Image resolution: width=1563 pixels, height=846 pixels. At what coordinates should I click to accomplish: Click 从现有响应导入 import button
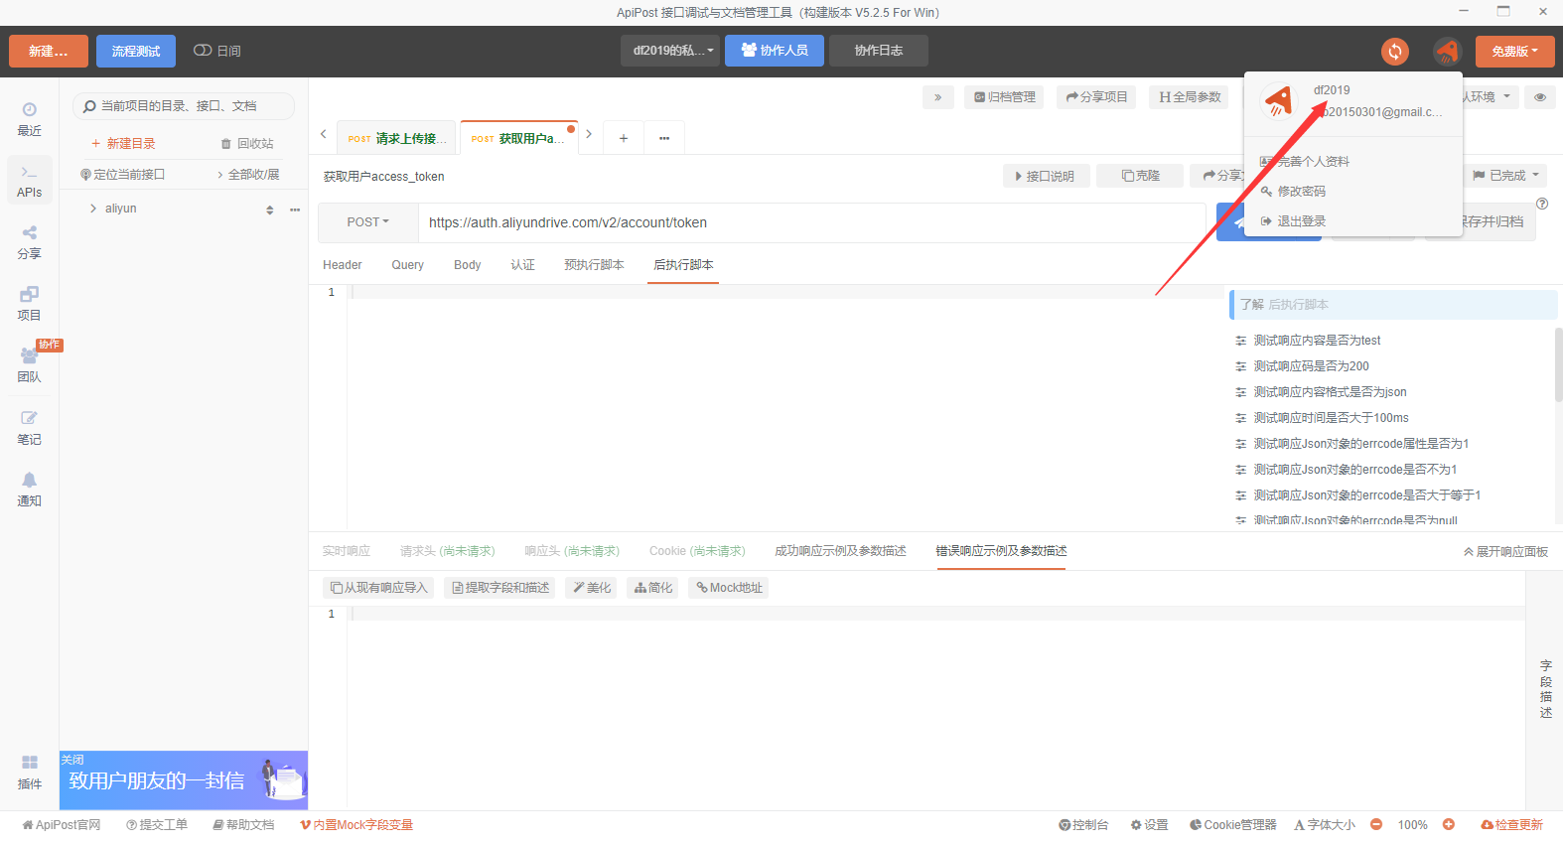pos(378,588)
